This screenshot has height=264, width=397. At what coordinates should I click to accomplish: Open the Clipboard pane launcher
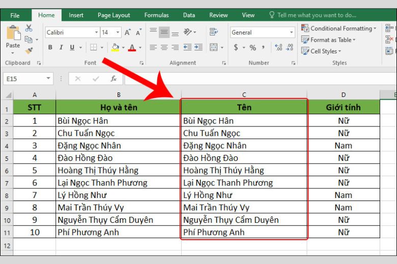pos(39,63)
